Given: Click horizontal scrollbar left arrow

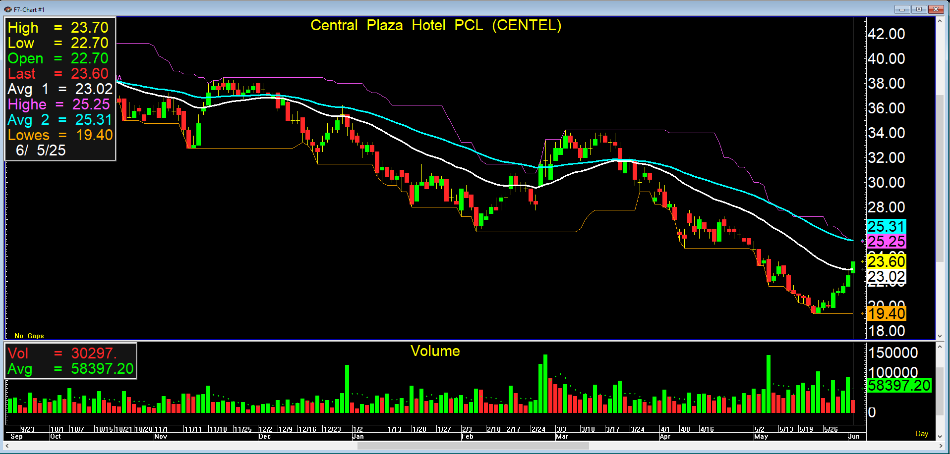Looking at the screenshot, I should (x=7, y=446).
